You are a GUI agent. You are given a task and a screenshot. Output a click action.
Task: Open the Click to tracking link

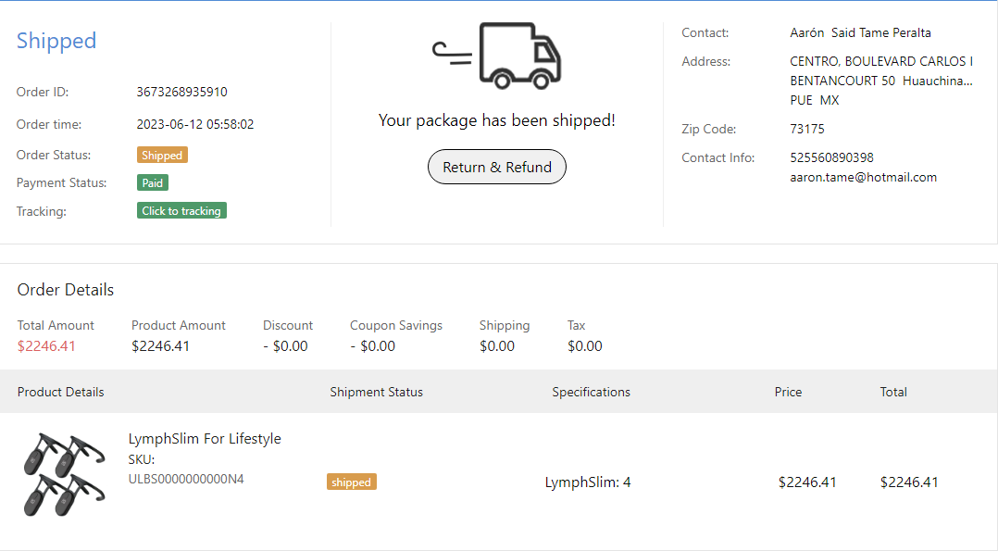[181, 211]
